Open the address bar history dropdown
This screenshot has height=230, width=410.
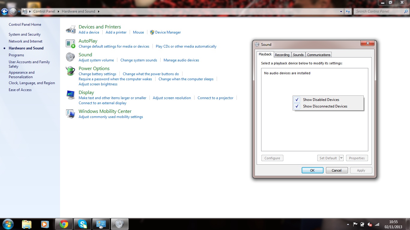[x=341, y=11]
